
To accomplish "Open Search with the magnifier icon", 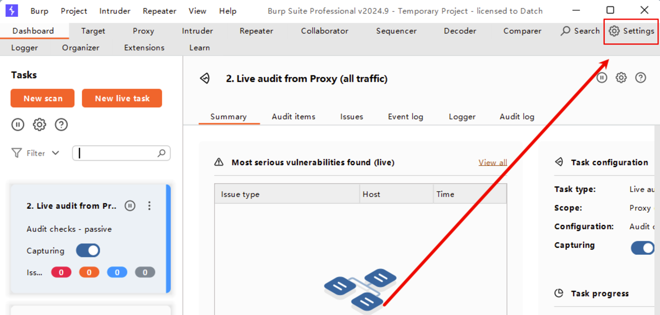I will pyautogui.click(x=565, y=31).
